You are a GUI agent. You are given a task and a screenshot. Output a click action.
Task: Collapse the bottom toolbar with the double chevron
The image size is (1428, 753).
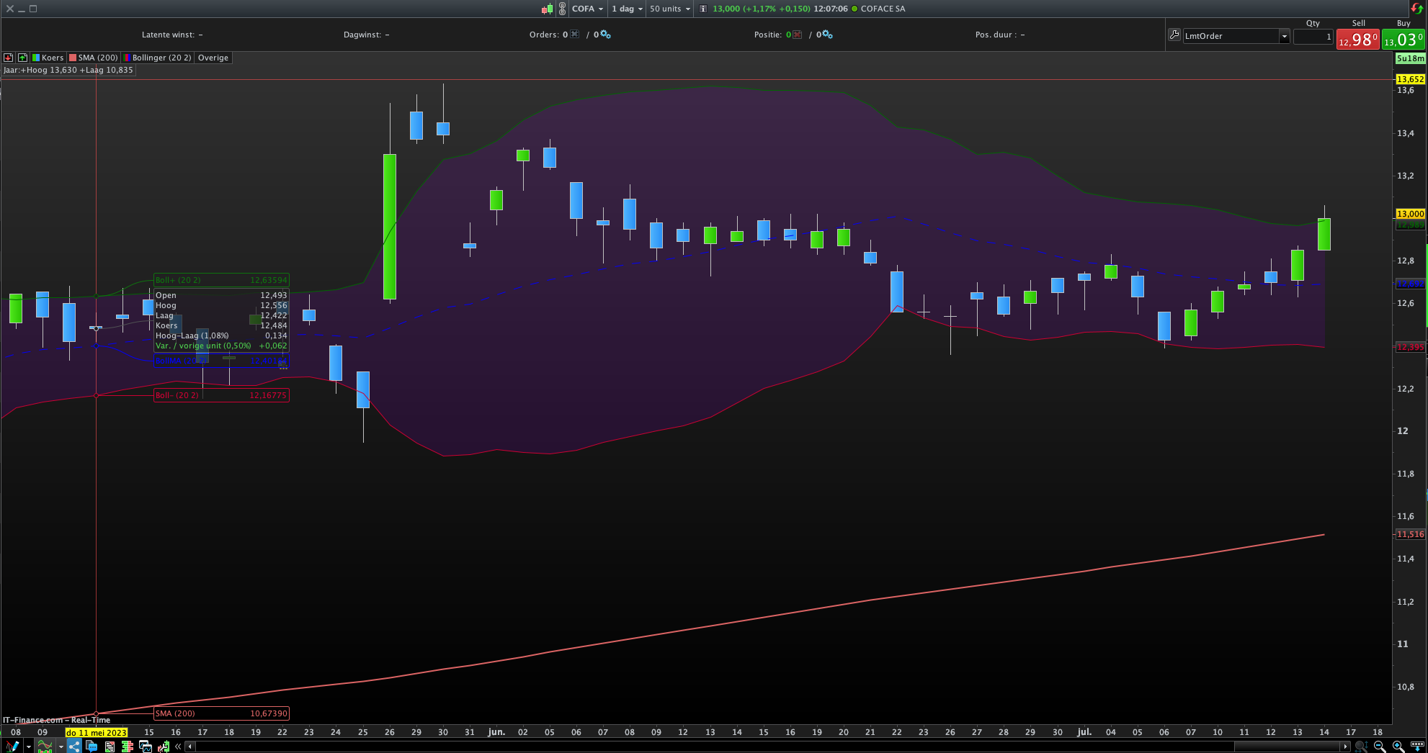tap(178, 747)
